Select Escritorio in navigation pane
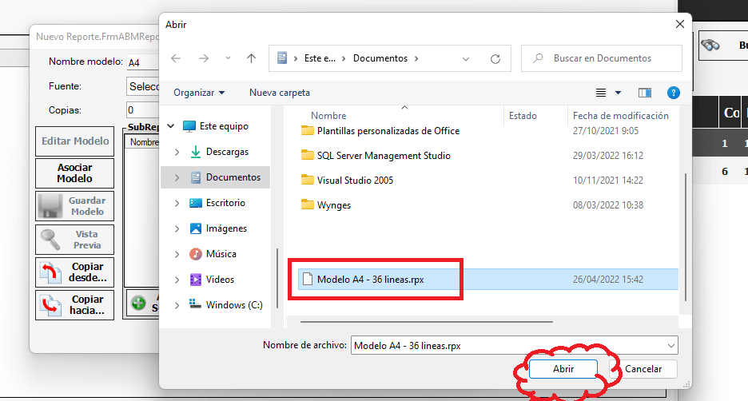Viewport: 748px width, 401px height. pyautogui.click(x=225, y=203)
